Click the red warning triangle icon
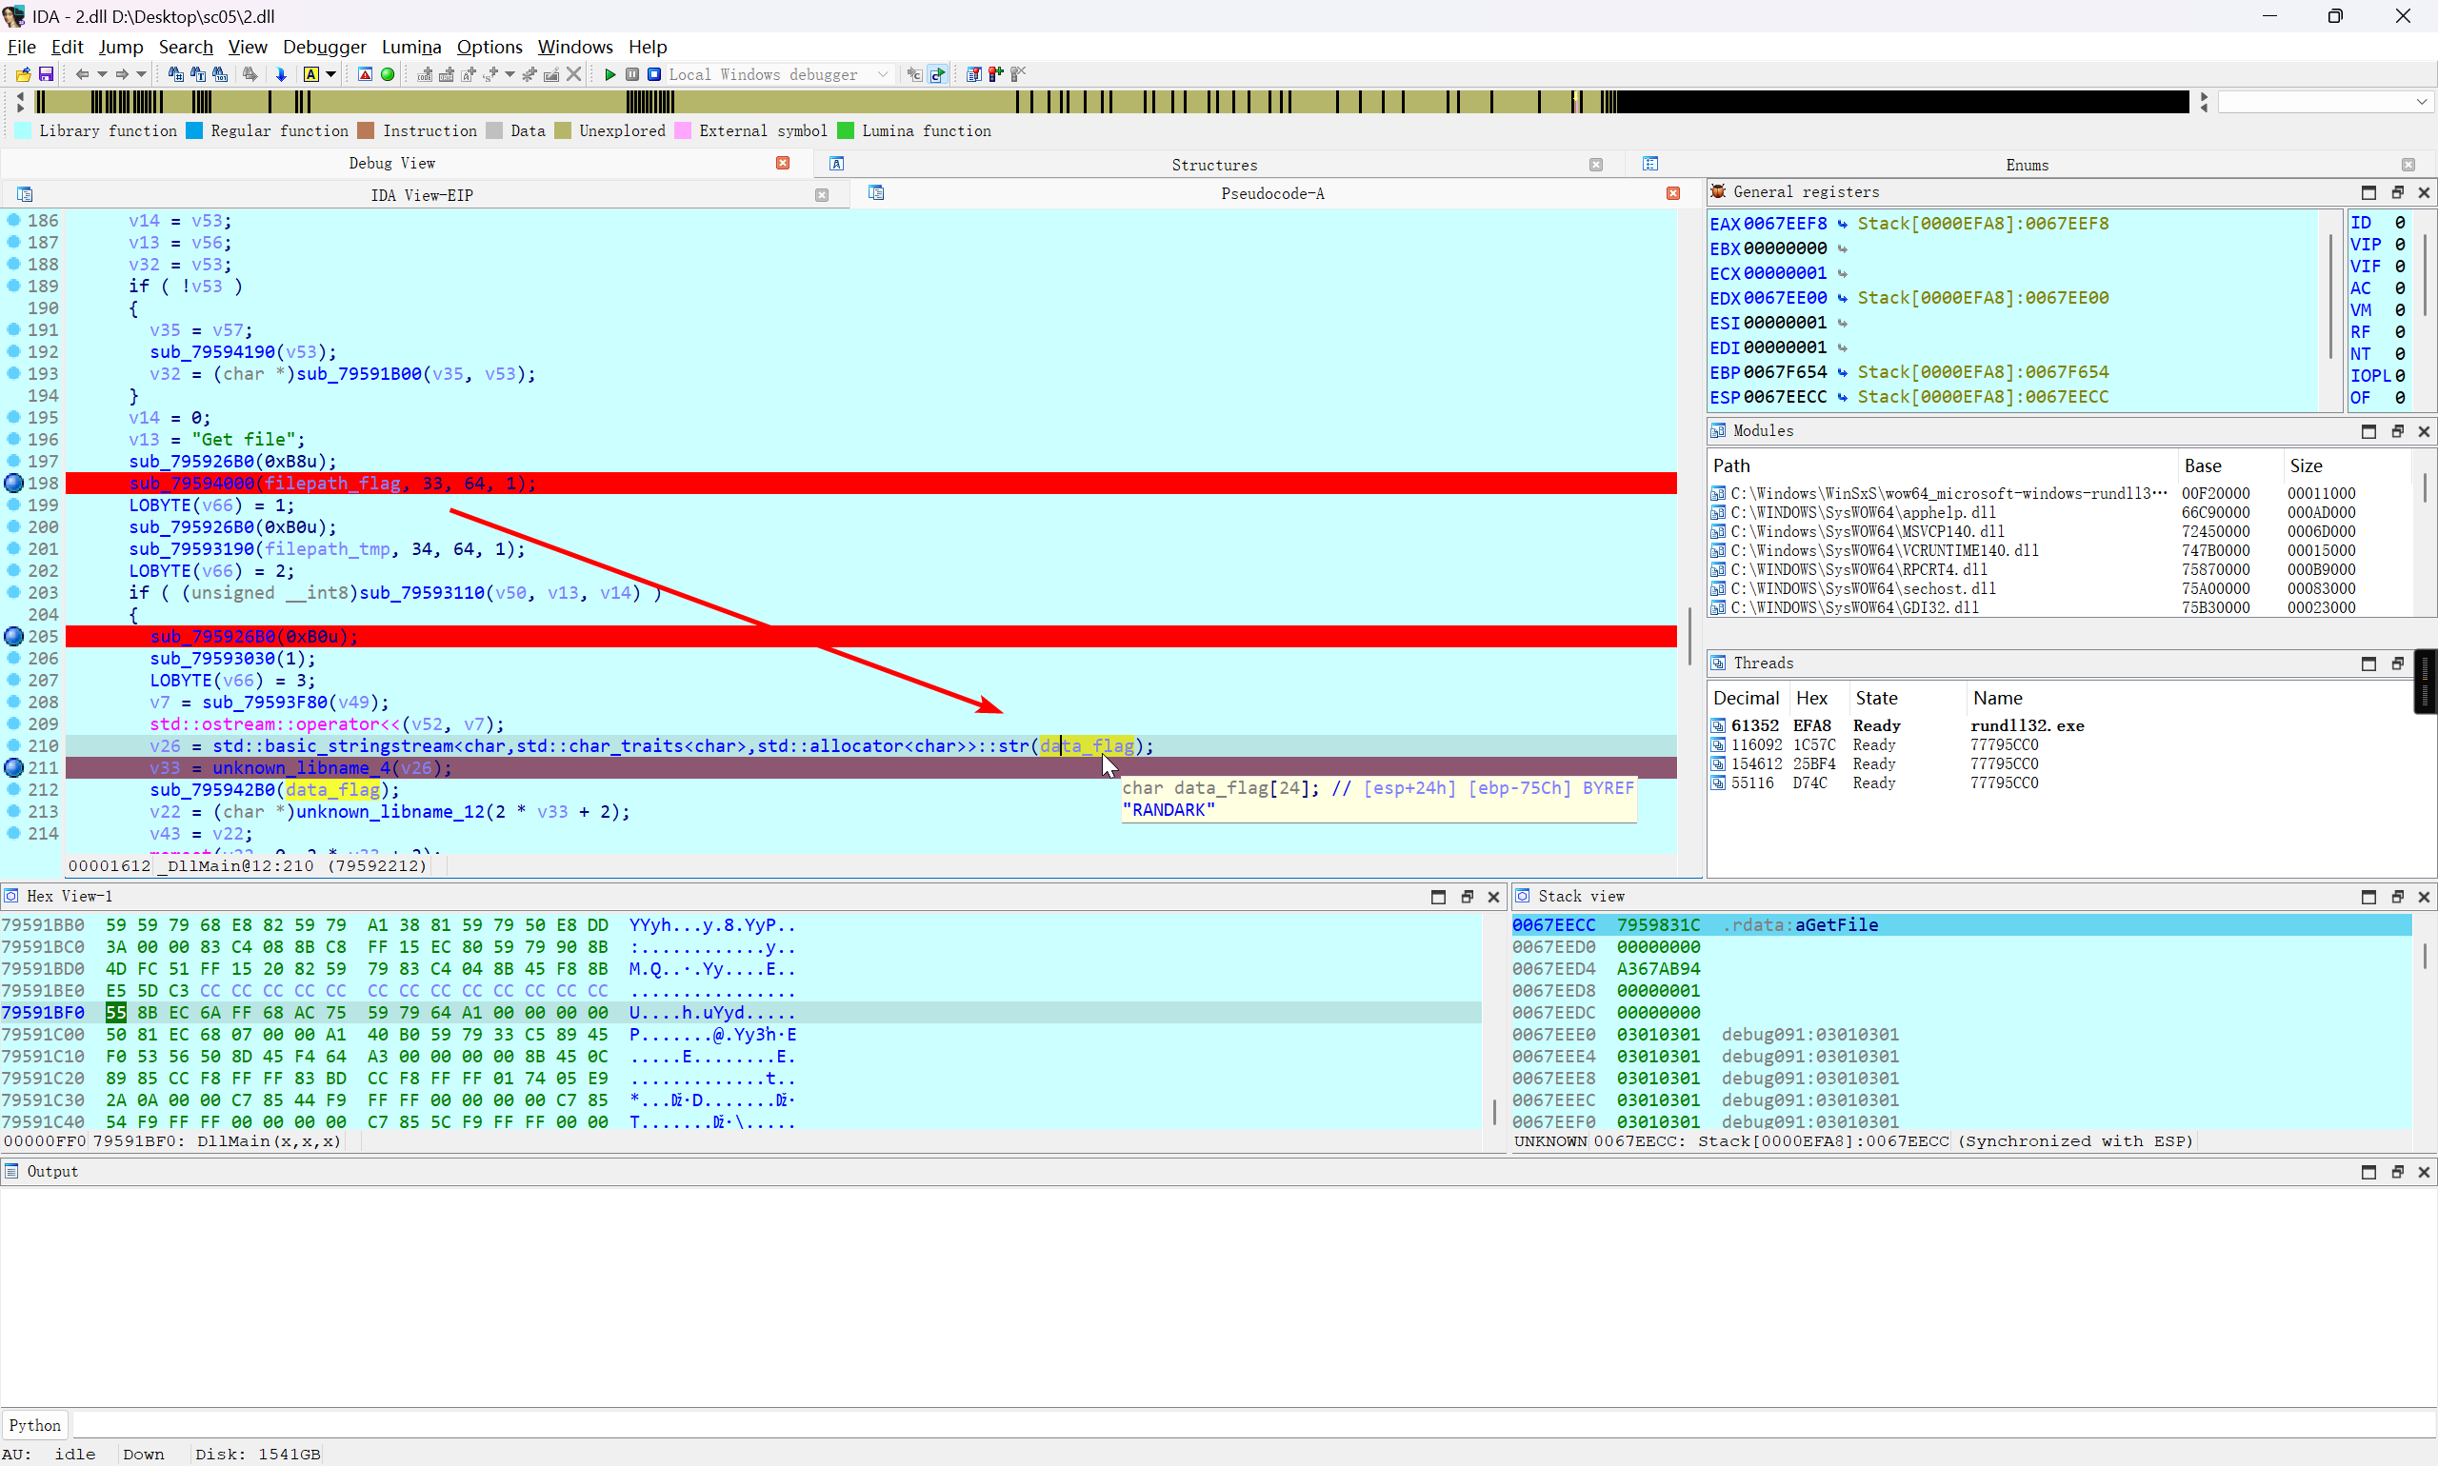This screenshot has width=2438, height=1466. [366, 74]
